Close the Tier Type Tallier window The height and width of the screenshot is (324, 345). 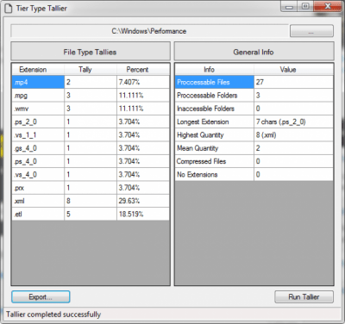(x=328, y=6)
